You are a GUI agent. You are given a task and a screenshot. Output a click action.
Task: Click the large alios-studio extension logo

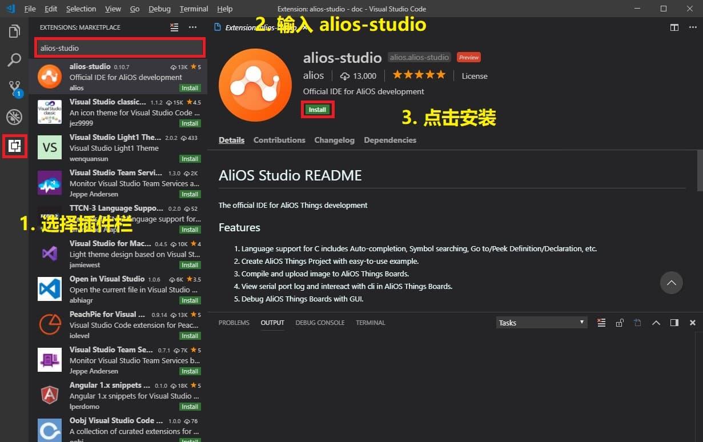pos(255,85)
